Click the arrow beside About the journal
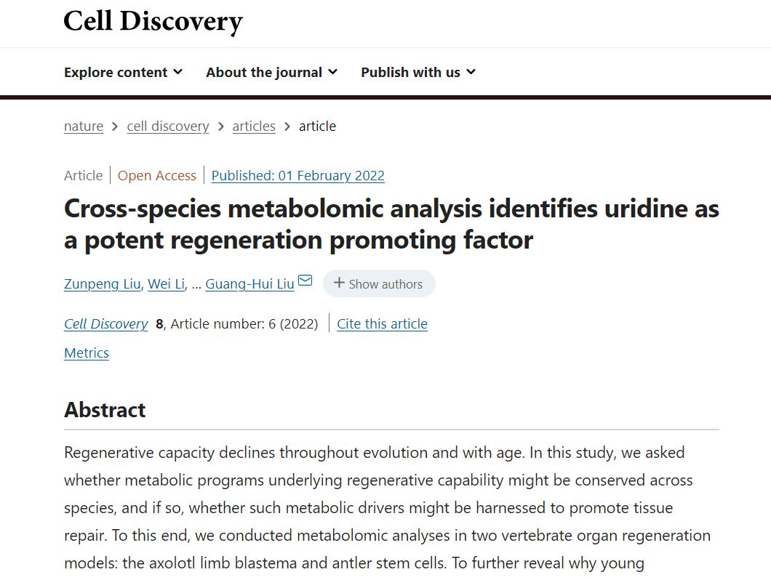The width and height of the screenshot is (771, 580). [x=332, y=72]
